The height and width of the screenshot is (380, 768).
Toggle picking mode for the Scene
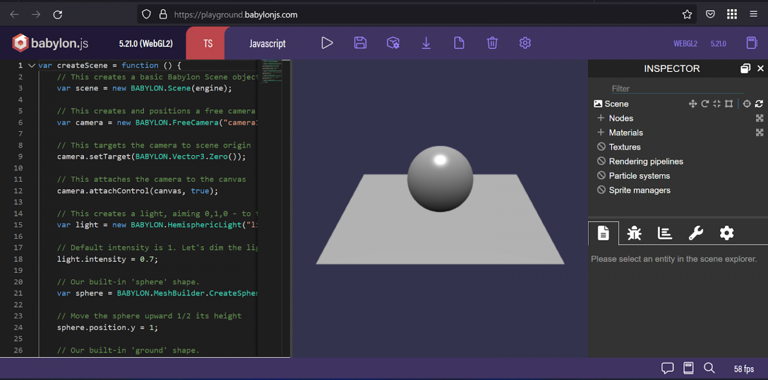coord(746,103)
